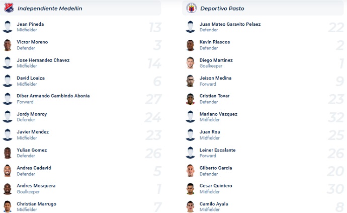Viewport: 347px width, 213px height.
Task: Click Cesar Quintero's player photo
Action: click(190, 189)
